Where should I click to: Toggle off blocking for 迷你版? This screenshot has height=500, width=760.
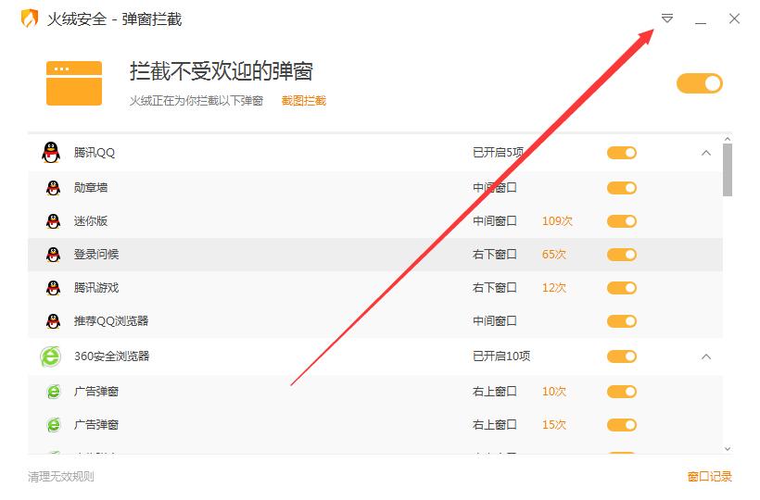[622, 221]
